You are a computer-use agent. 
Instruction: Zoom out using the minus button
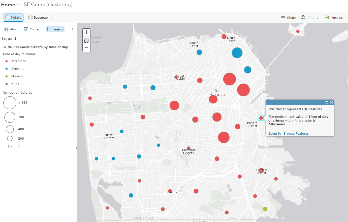(x=86, y=48)
